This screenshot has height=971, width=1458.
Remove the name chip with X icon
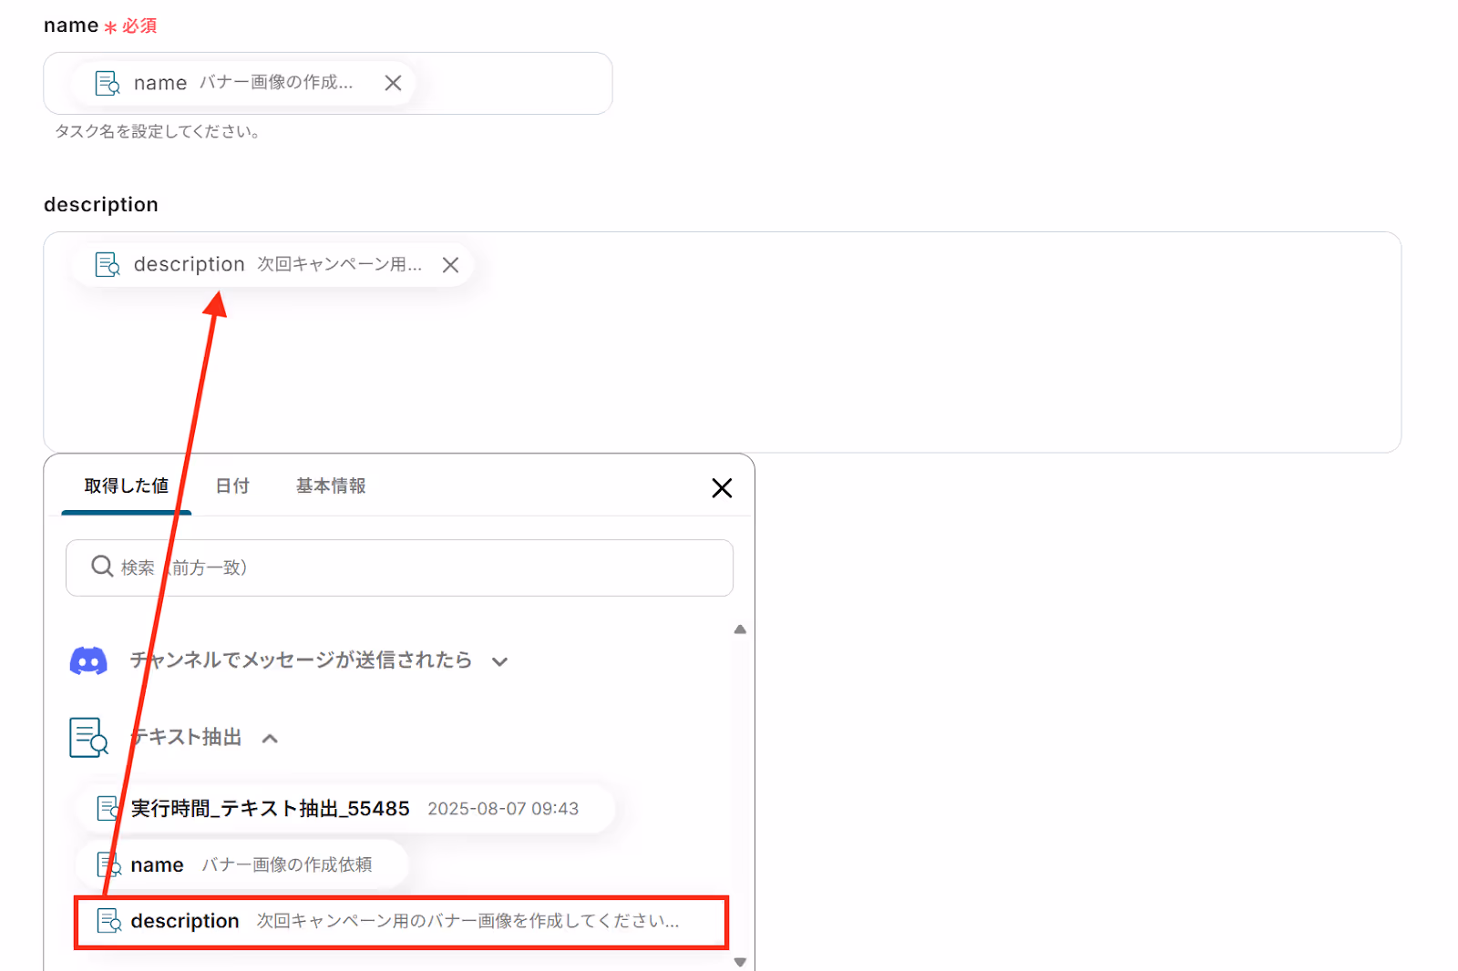tap(393, 83)
